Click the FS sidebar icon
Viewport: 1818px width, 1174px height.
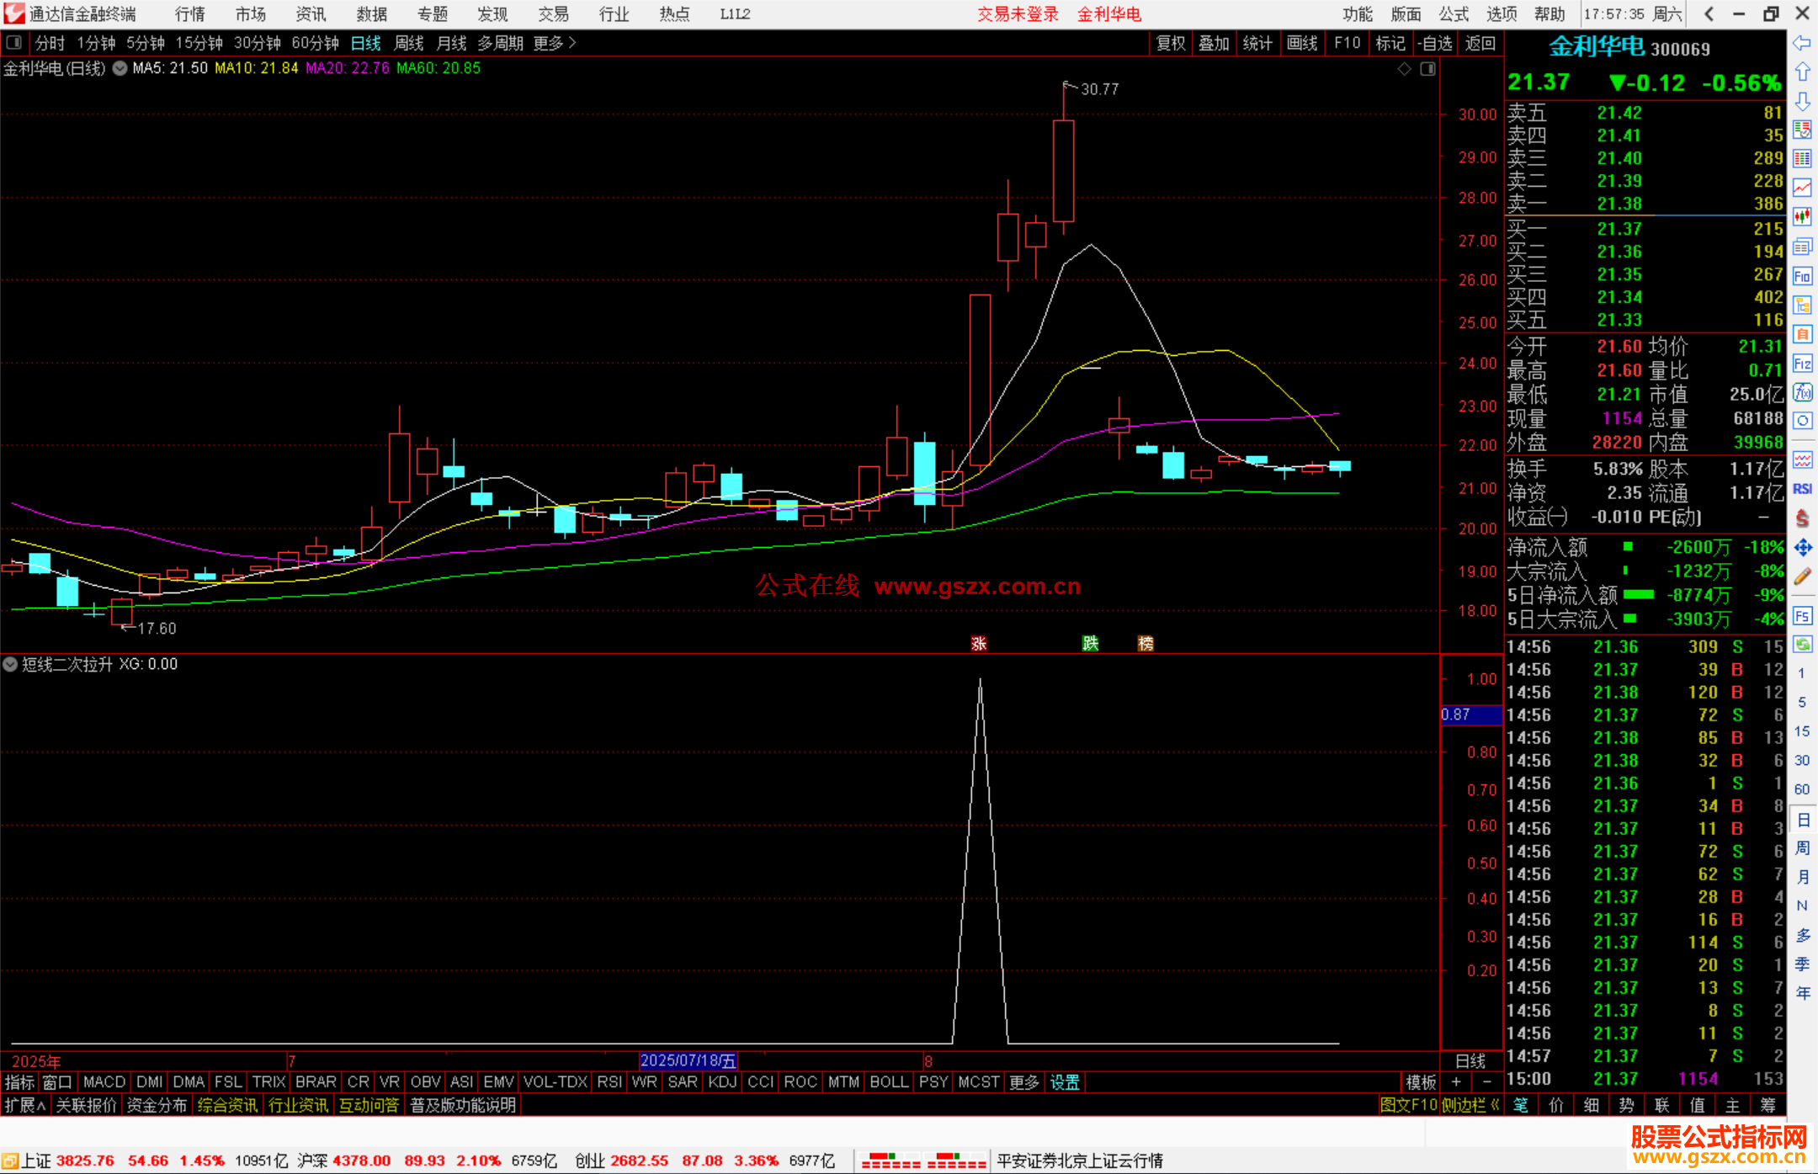1802,616
